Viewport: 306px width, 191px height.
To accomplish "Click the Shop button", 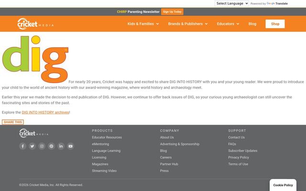I will 275,24.
